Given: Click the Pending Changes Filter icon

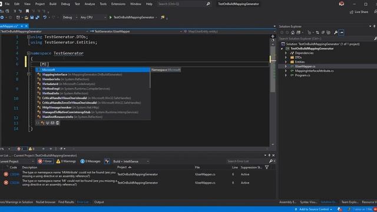Looking at the screenshot, I should click(309, 32).
